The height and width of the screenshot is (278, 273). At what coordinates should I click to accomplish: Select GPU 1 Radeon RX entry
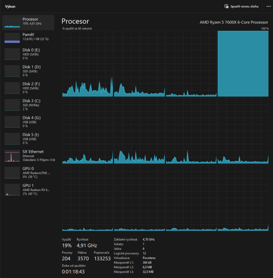[x=28, y=190]
